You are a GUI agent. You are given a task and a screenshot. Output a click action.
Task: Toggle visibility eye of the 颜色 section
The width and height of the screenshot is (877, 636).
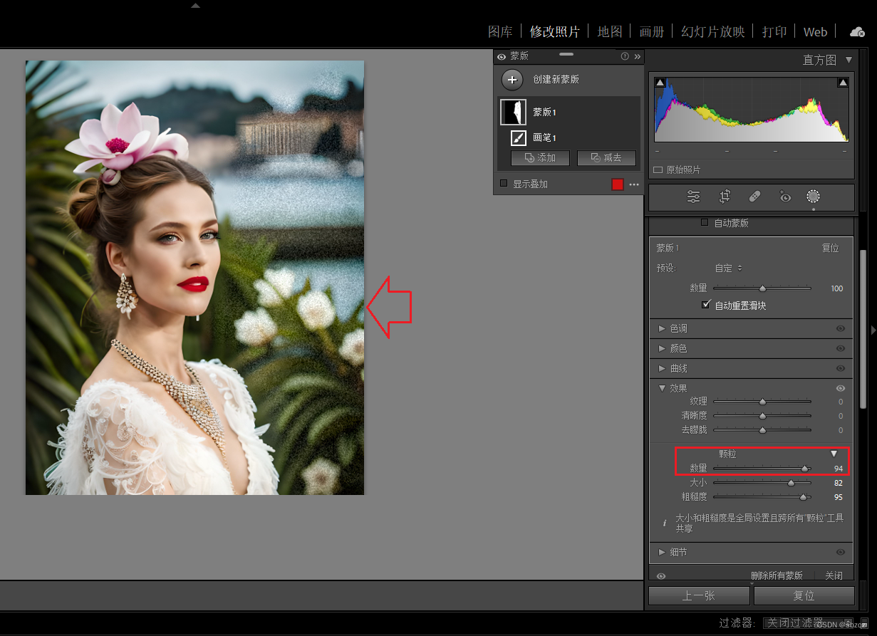[841, 349]
